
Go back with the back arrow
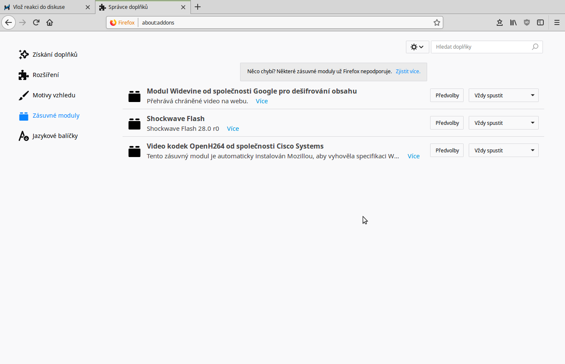[8, 22]
